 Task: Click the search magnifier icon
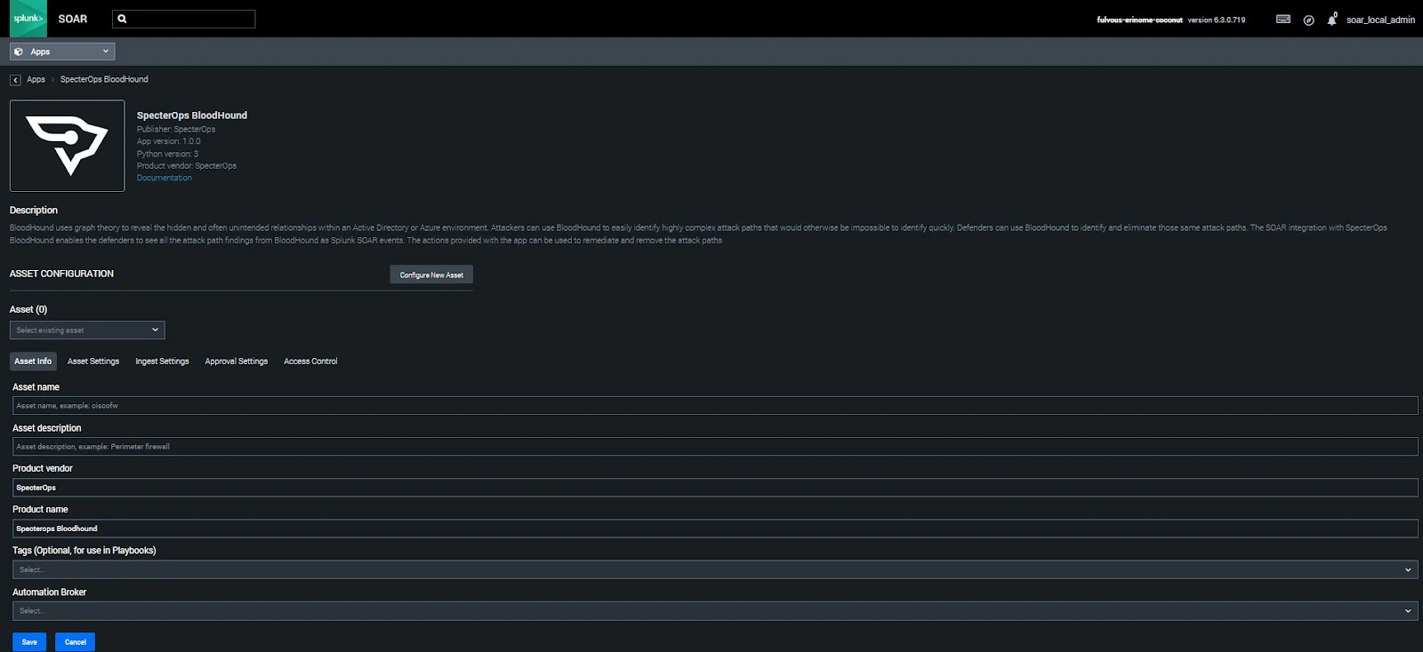pyautogui.click(x=122, y=19)
